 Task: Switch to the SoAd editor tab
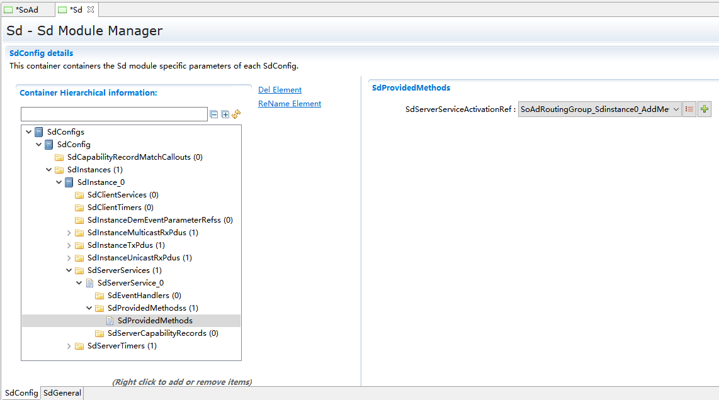[x=26, y=9]
